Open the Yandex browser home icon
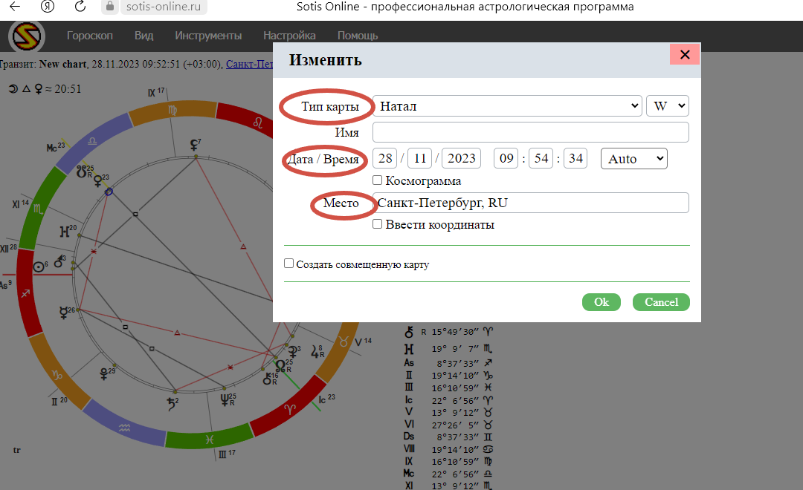 click(x=48, y=6)
